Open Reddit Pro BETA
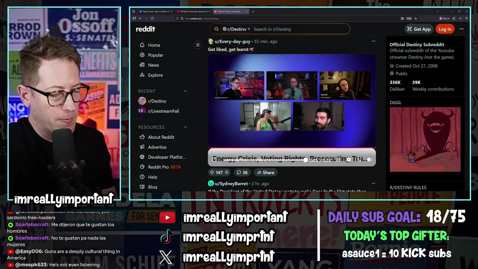This screenshot has height=269, width=478. click(160, 167)
